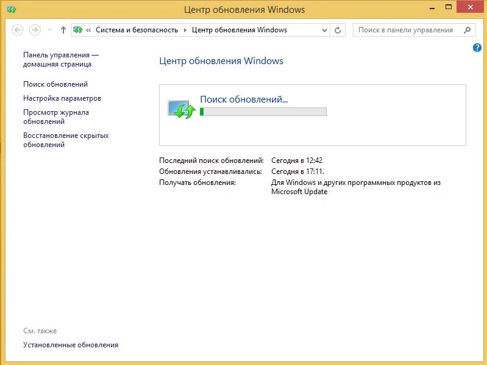The width and height of the screenshot is (487, 365).
Task: Go up one level with Up arrow
Action: click(63, 30)
